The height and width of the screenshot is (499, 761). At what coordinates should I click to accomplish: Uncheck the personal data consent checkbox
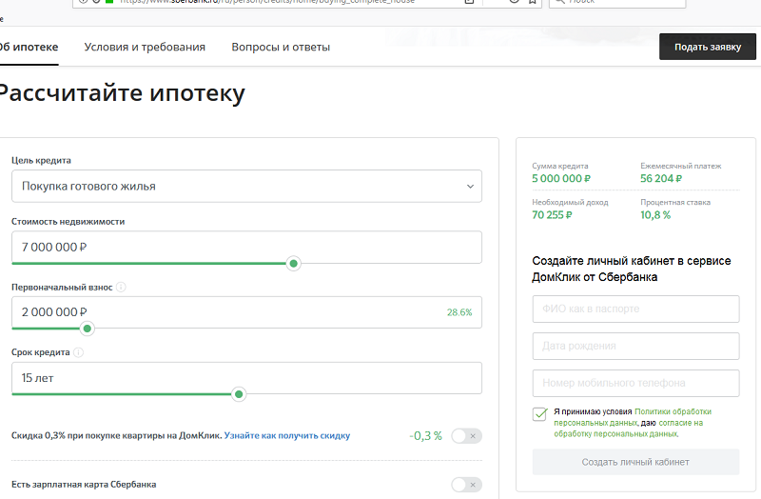[539, 414]
